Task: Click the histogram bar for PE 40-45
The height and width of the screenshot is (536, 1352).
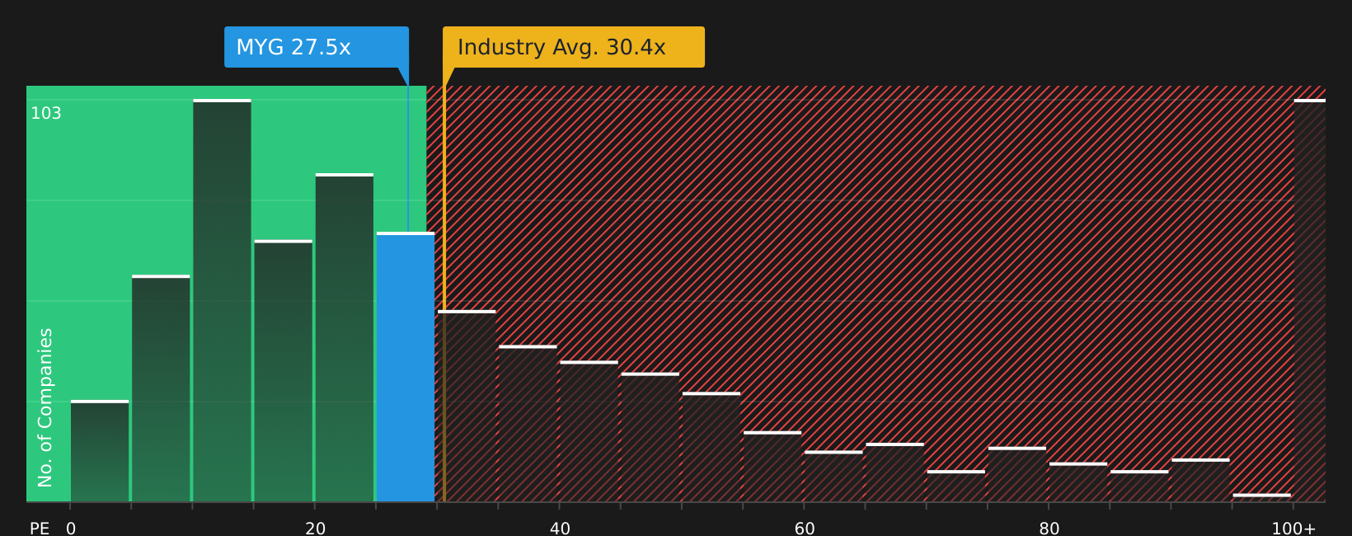Action: (589, 431)
